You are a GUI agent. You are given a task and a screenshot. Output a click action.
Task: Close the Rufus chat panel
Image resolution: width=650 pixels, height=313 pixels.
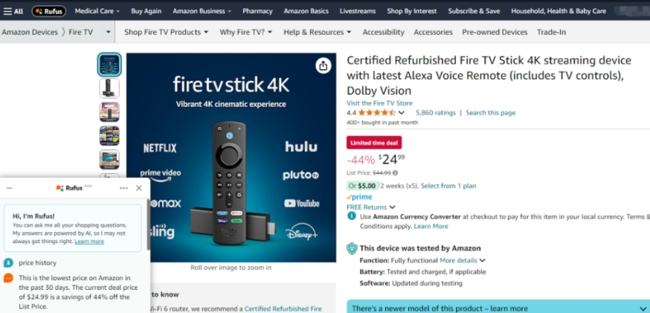click(x=139, y=188)
